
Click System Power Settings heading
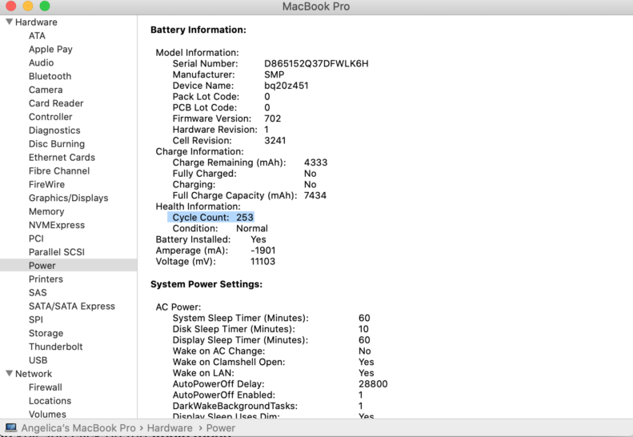[206, 284]
